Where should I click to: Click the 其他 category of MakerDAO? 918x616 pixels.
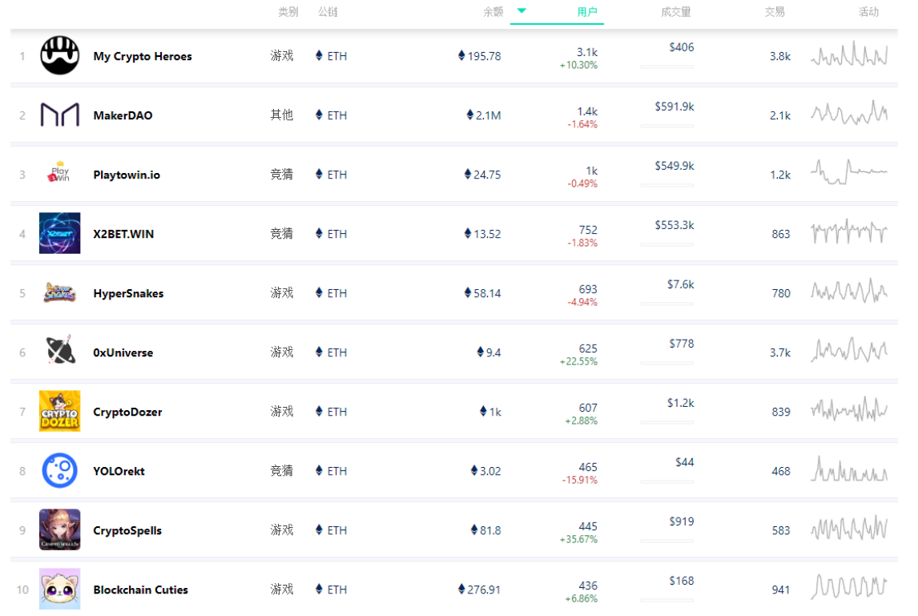(282, 115)
